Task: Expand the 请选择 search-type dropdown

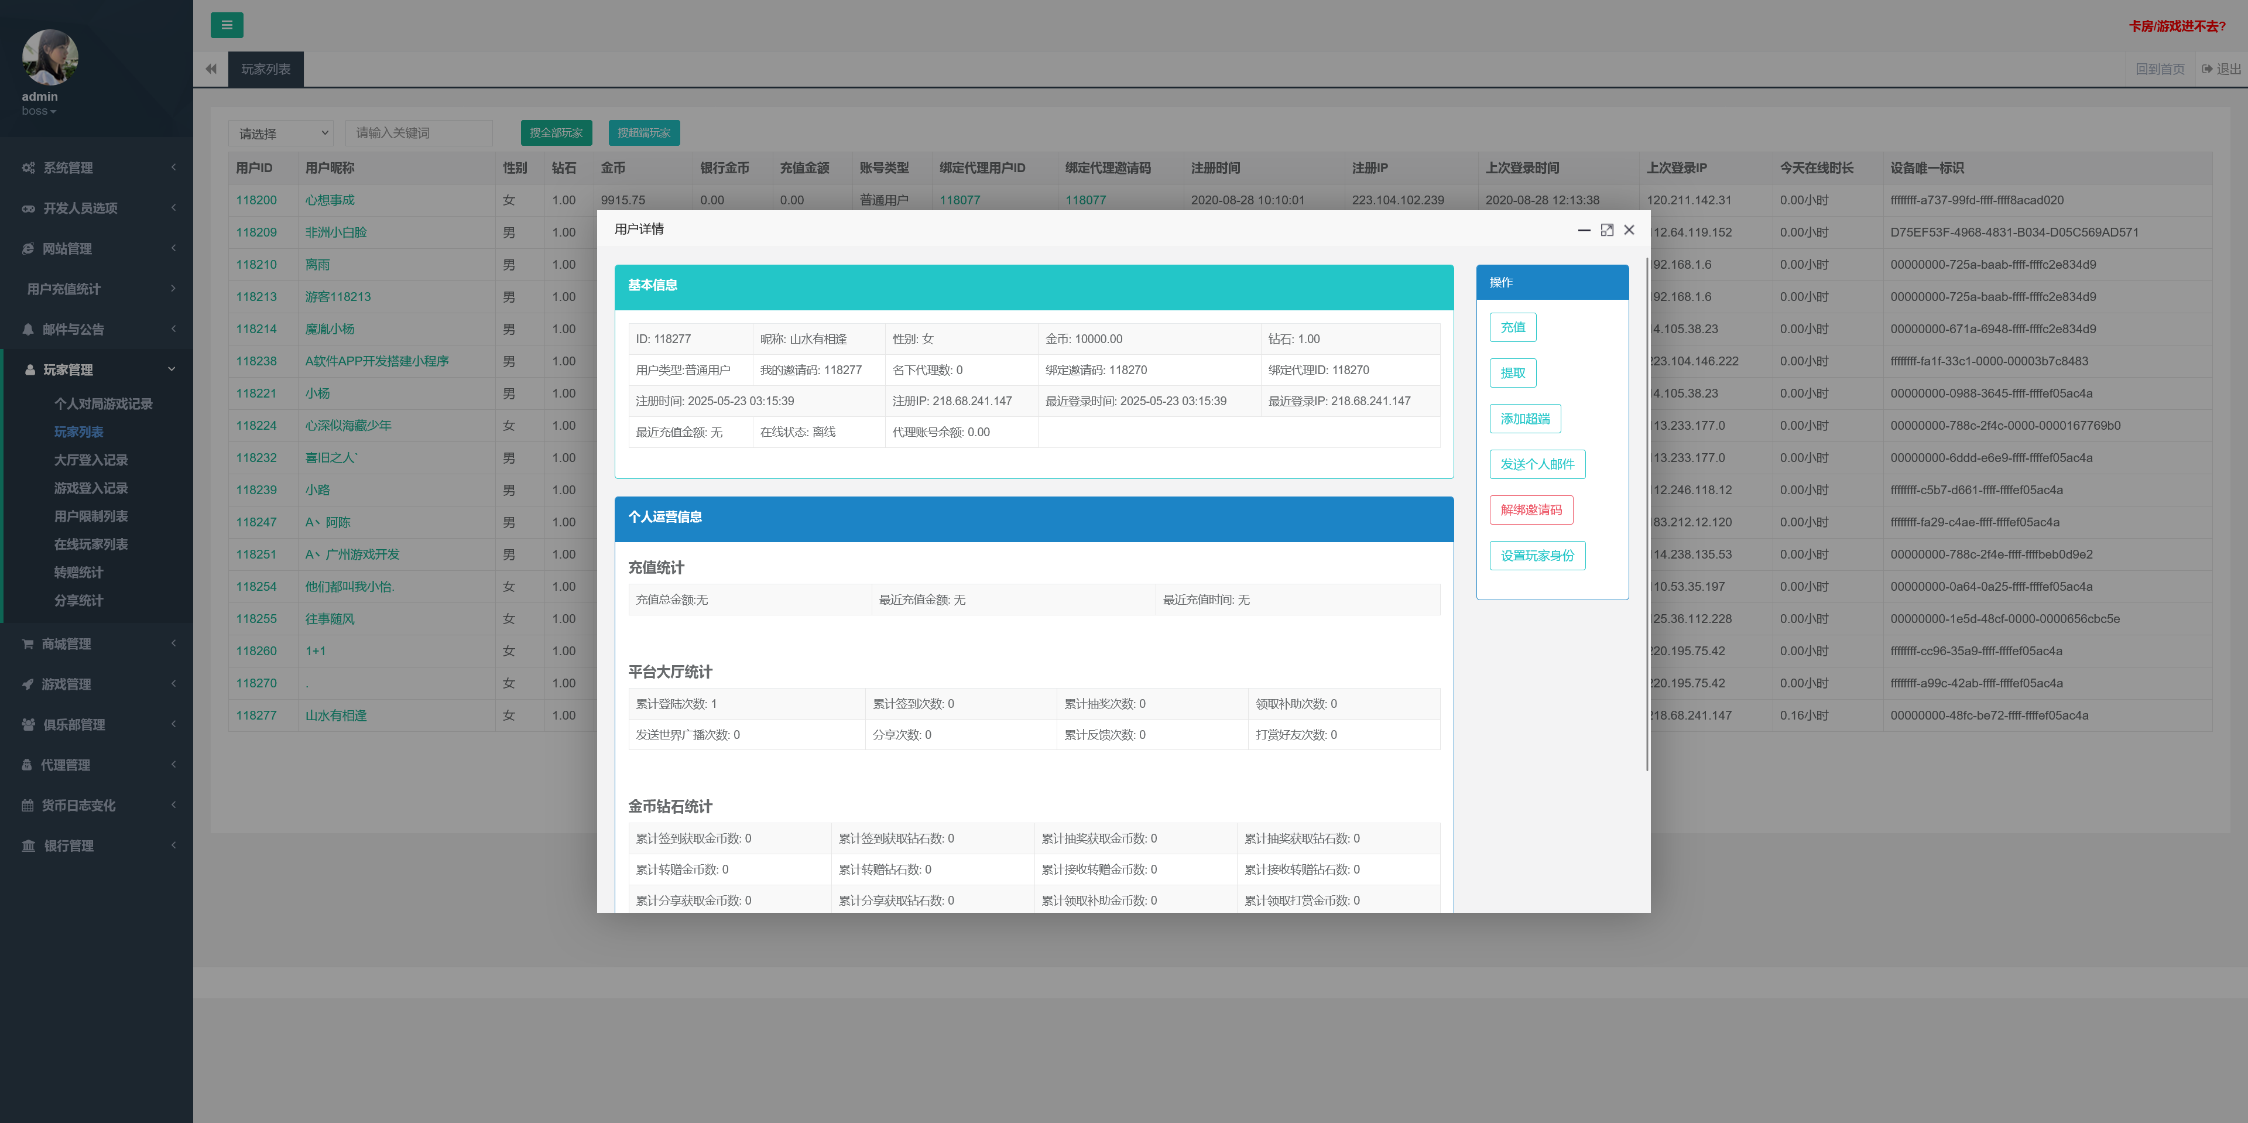Action: [x=282, y=133]
